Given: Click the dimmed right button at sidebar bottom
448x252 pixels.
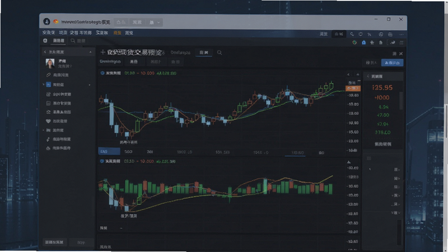Looking at the screenshot, I should click(x=81, y=242).
